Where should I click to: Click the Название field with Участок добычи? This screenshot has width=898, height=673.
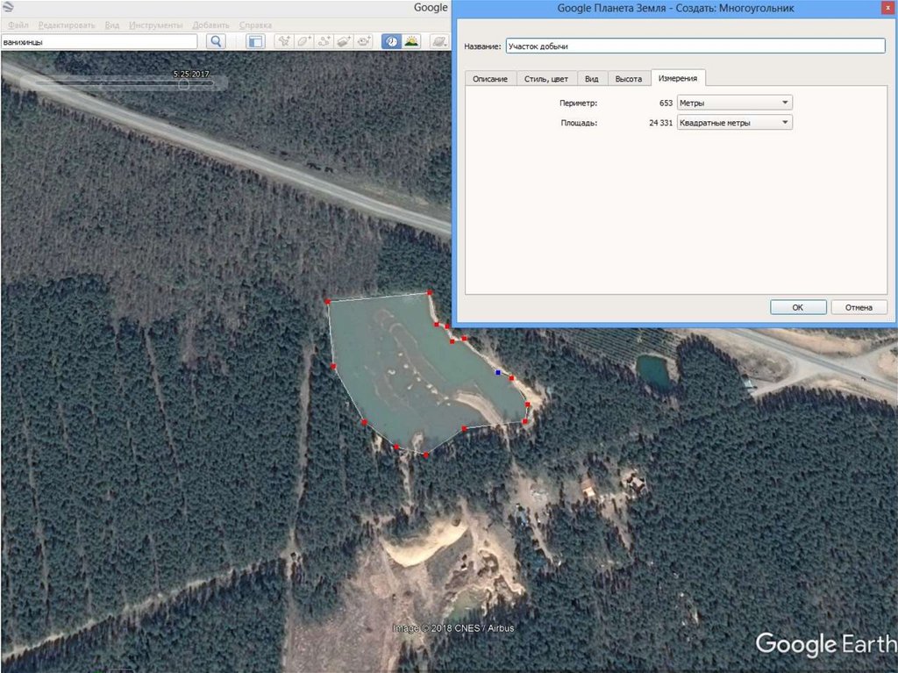(x=695, y=46)
